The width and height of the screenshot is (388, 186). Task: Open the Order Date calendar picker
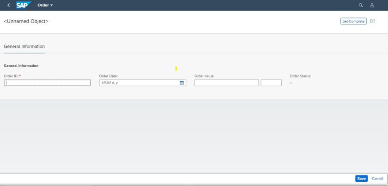tap(182, 83)
